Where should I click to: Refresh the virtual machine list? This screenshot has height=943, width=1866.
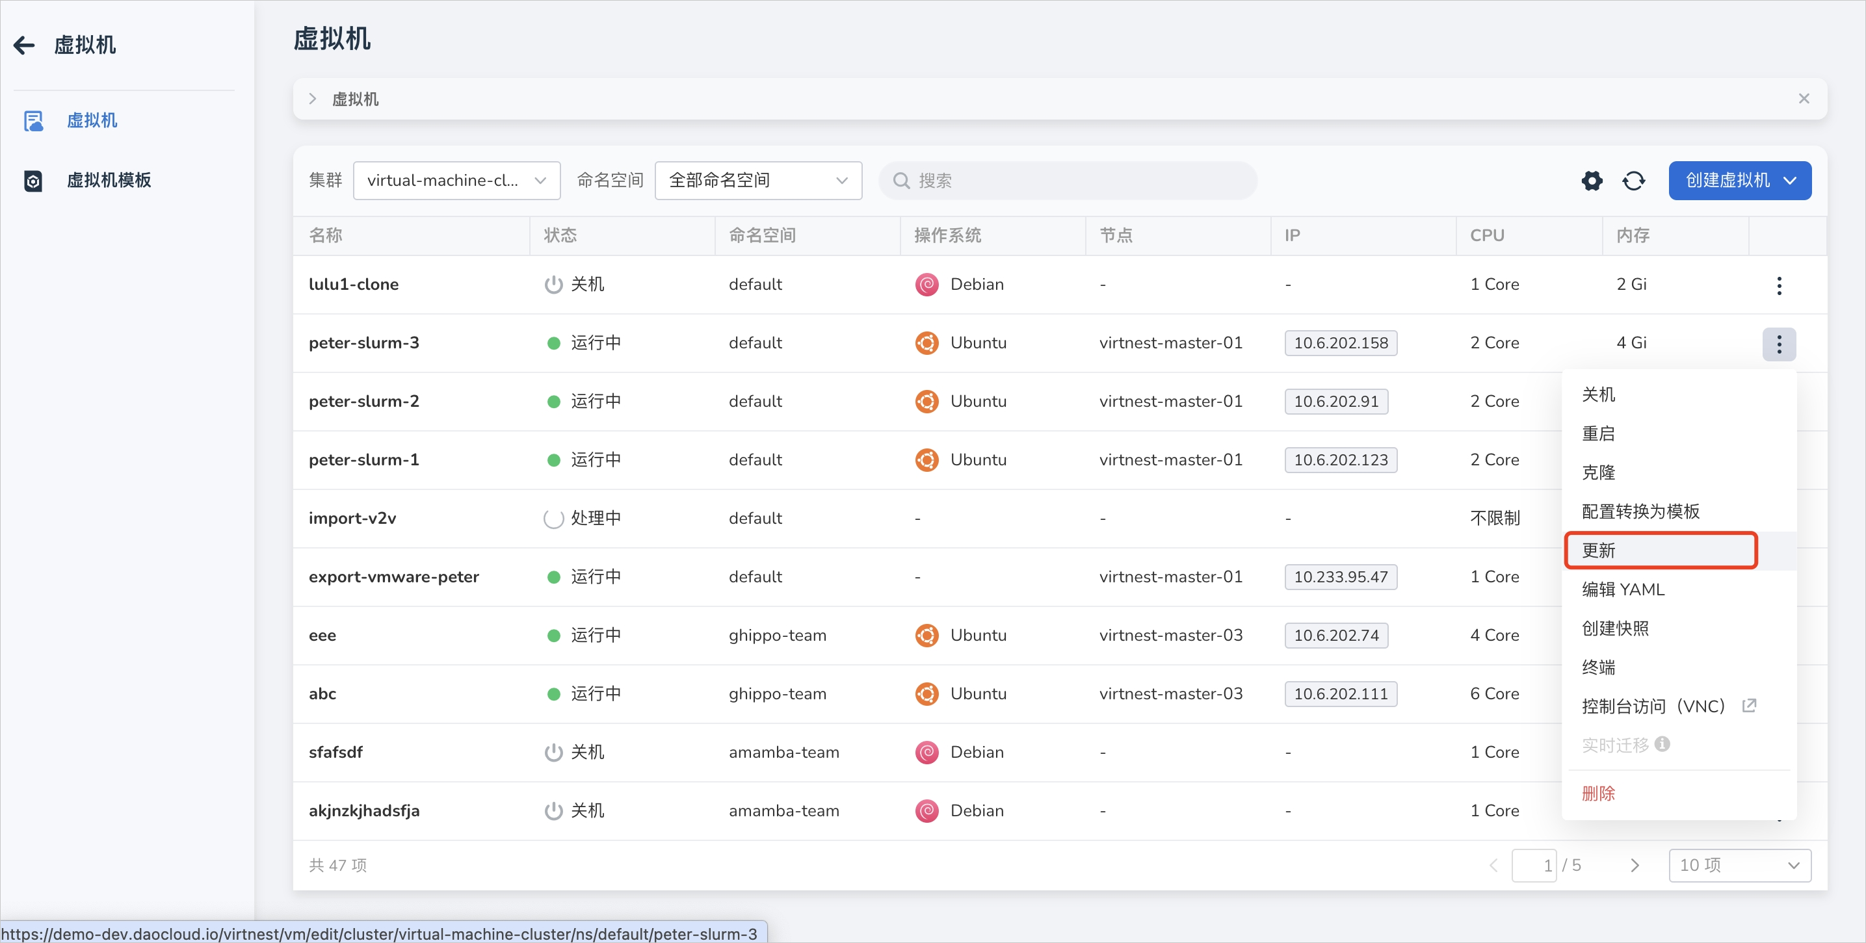(1633, 180)
